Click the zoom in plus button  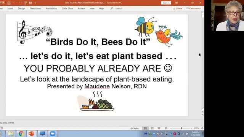(x=191, y=128)
